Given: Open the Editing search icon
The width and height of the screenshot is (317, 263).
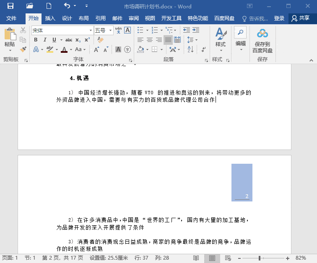Looking at the screenshot, I should pos(240,32).
